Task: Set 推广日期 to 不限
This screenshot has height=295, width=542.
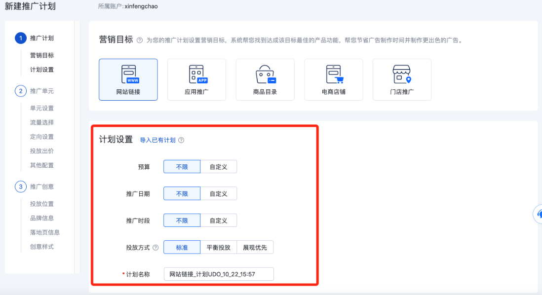Action: click(182, 194)
